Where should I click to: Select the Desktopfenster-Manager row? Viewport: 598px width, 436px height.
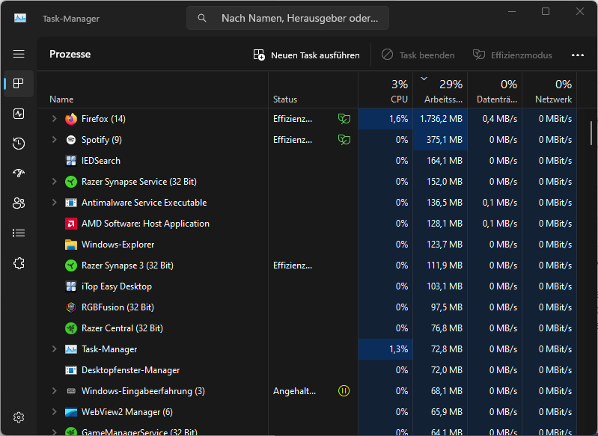point(308,370)
